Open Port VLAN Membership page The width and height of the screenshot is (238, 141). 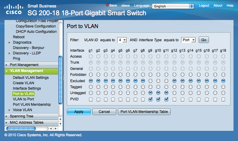point(32,105)
